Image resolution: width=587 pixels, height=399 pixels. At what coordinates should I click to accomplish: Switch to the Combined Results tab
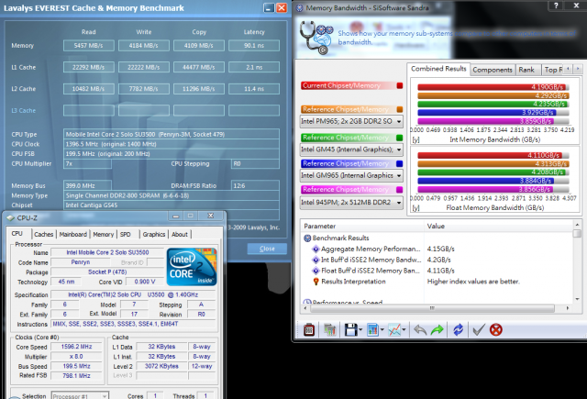(x=438, y=69)
